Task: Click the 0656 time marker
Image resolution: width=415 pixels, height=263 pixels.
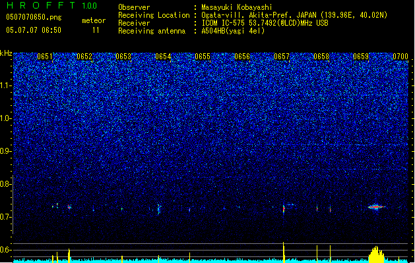Action: 242,57
